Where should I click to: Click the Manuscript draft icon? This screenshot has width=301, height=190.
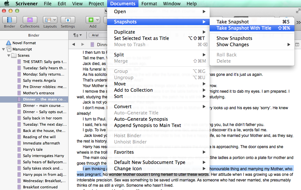click(9, 49)
